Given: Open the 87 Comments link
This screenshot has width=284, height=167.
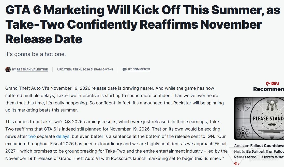Looking at the screenshot, I should pos(139,69).
